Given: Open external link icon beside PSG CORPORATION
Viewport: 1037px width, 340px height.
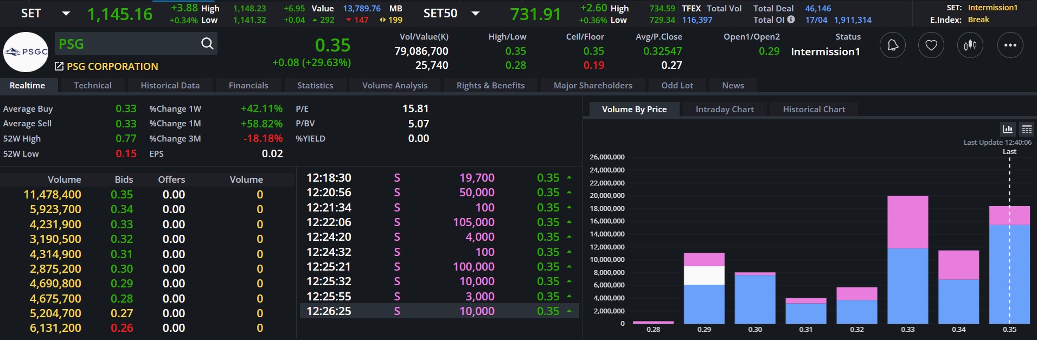Looking at the screenshot, I should point(59,66).
